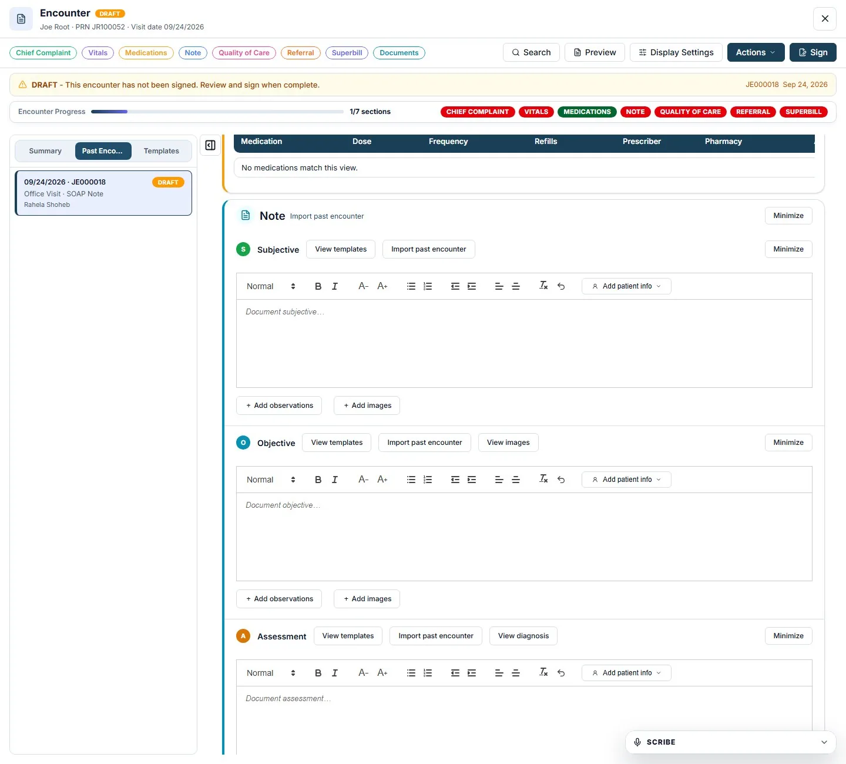Open Display Settings
The image size is (846, 764).
[x=676, y=52]
